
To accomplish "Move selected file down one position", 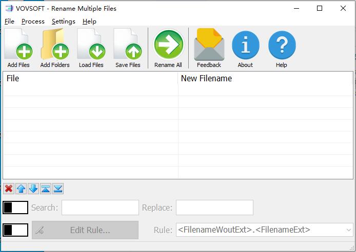I will pyautogui.click(x=33, y=189).
